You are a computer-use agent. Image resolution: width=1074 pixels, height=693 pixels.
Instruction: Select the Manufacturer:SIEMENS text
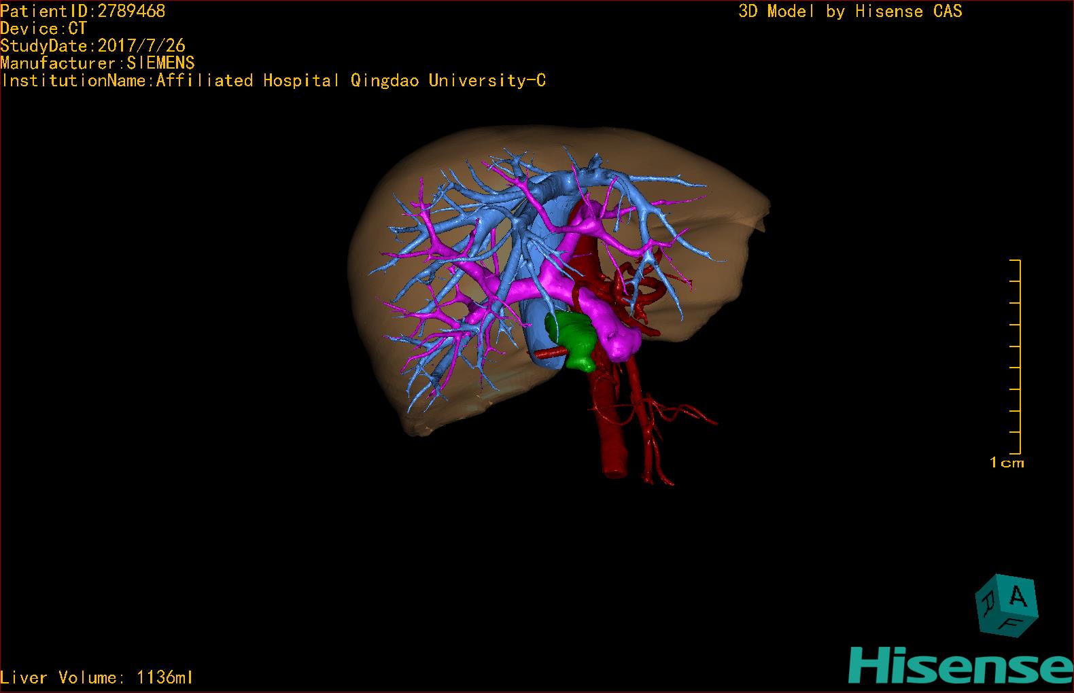pos(98,63)
